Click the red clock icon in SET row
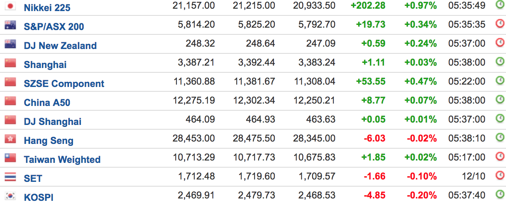The width and height of the screenshot is (506, 204). [500, 176]
